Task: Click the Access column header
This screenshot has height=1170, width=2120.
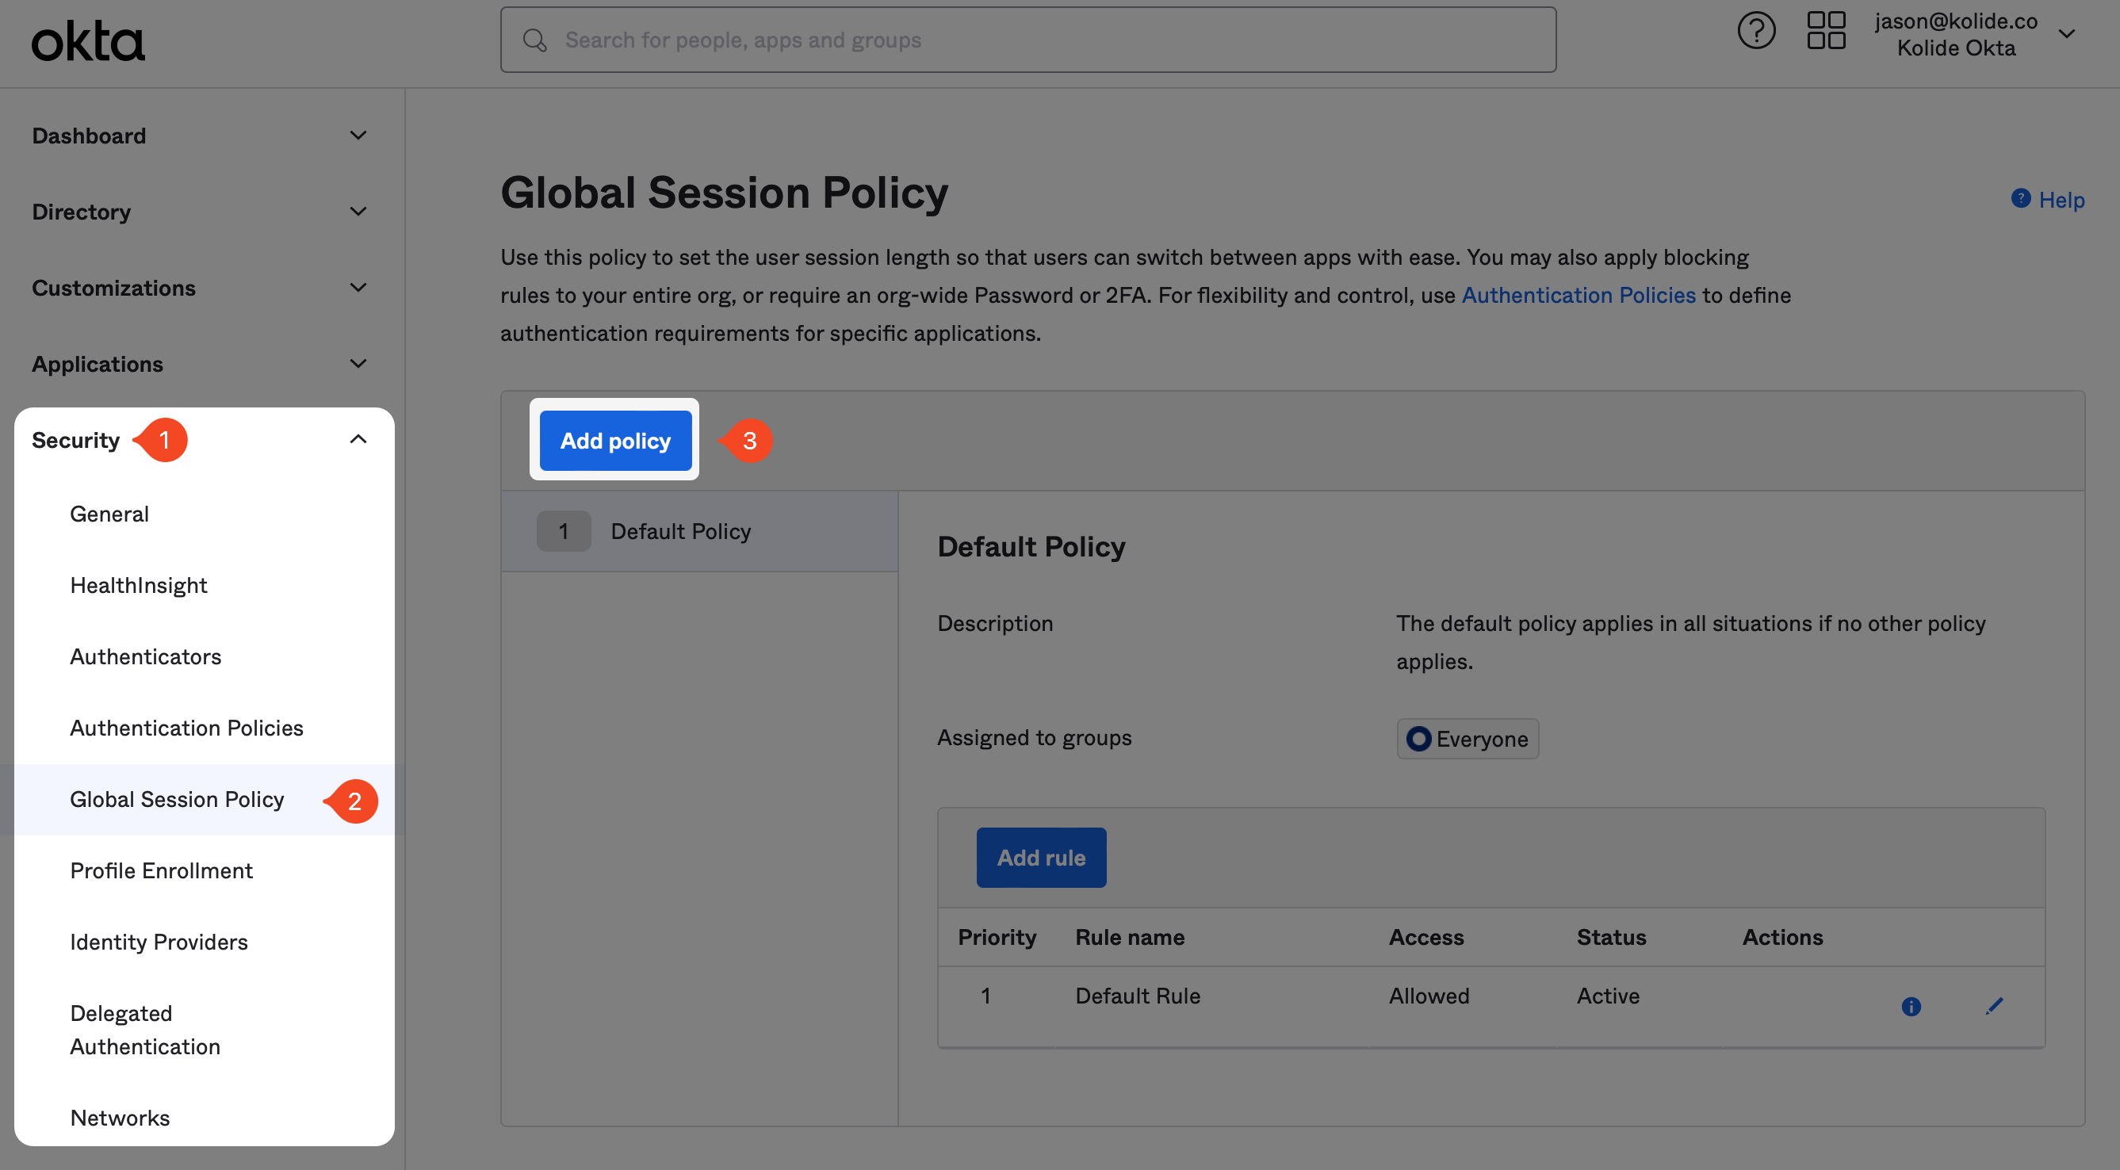Action: coord(1426,937)
